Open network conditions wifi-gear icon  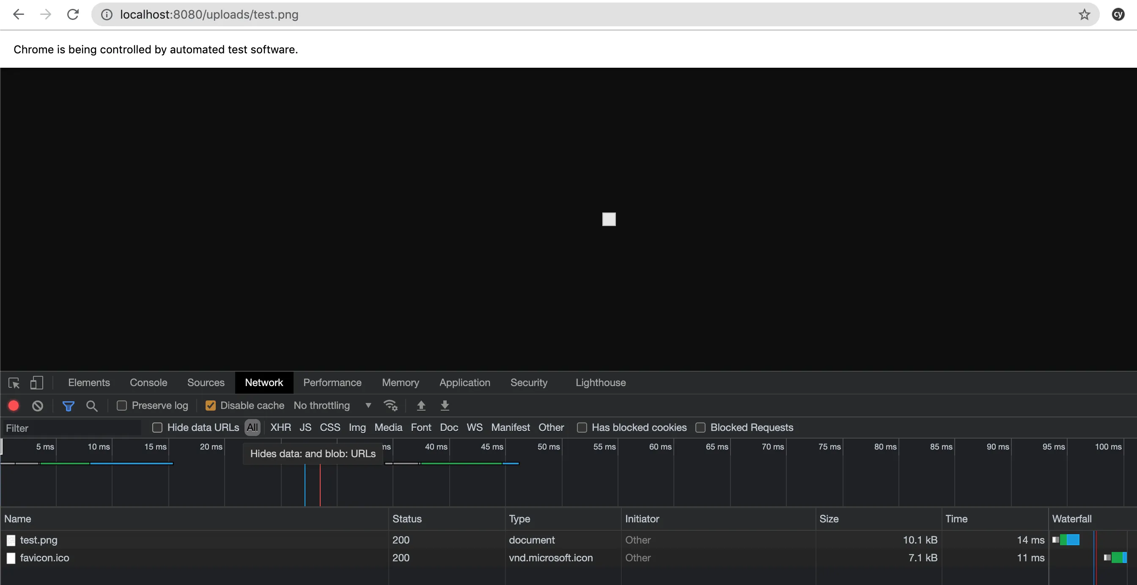pyautogui.click(x=390, y=405)
